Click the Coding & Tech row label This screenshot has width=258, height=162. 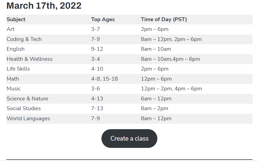point(24,39)
